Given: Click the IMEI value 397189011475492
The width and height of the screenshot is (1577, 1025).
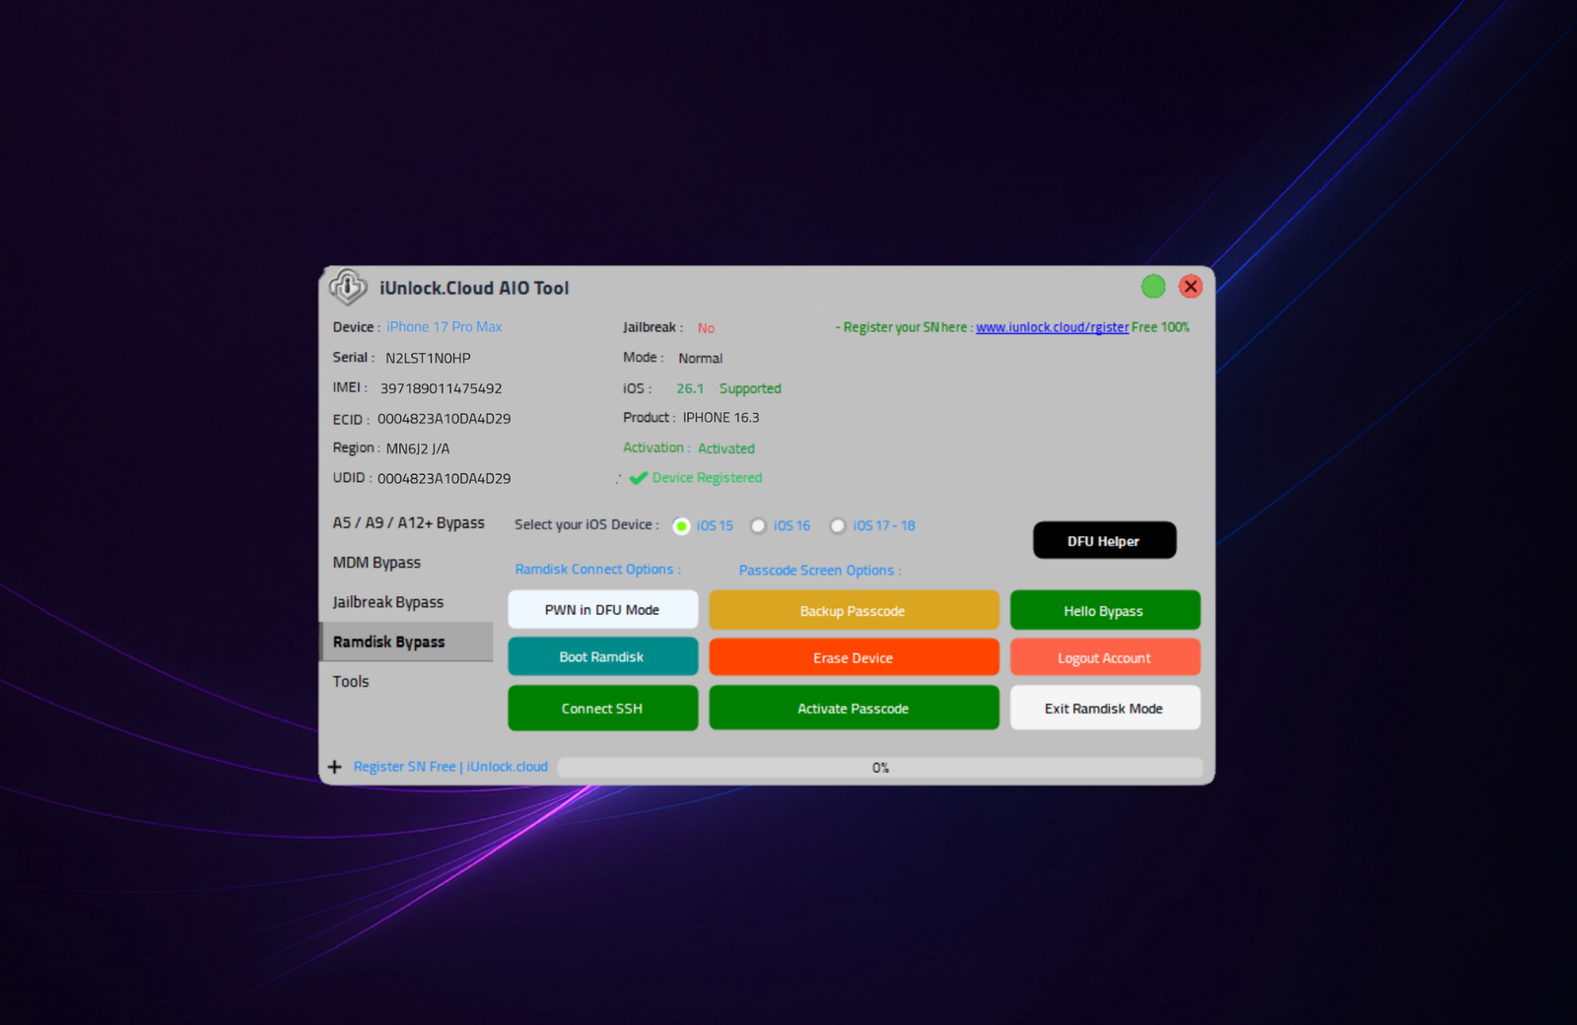Looking at the screenshot, I should click(442, 388).
